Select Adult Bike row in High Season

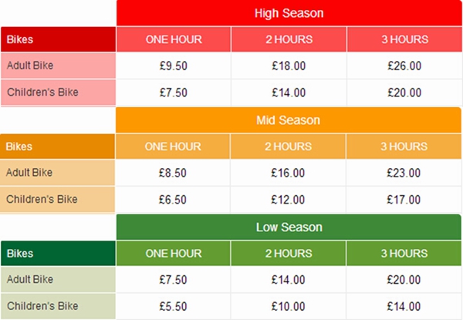pyautogui.click(x=59, y=66)
